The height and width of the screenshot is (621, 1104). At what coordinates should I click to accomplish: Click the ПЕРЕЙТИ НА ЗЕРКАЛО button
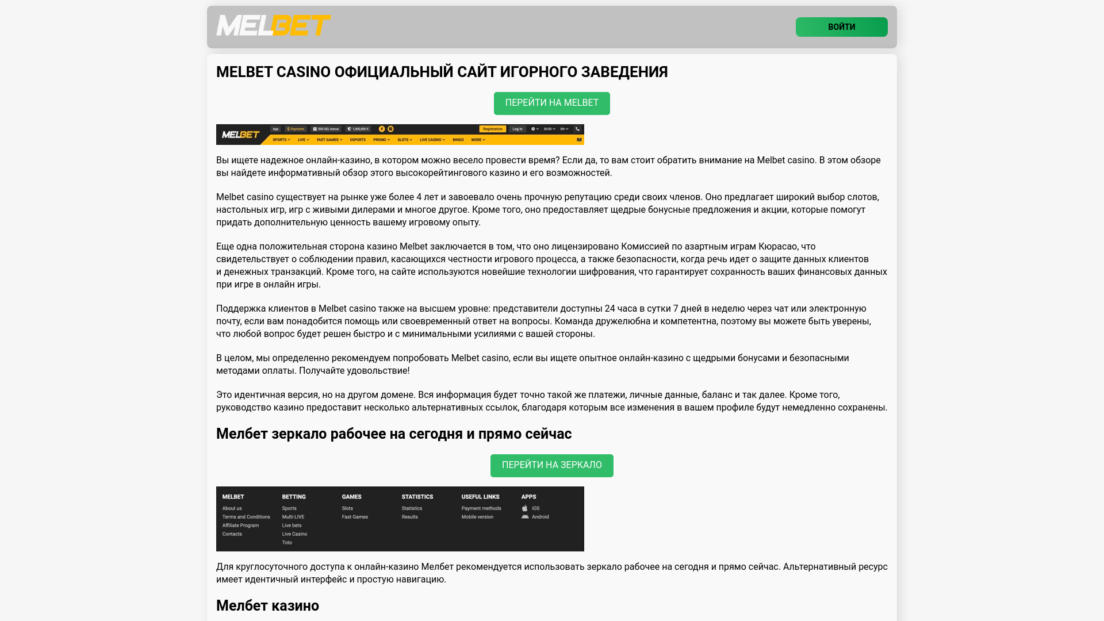click(552, 466)
